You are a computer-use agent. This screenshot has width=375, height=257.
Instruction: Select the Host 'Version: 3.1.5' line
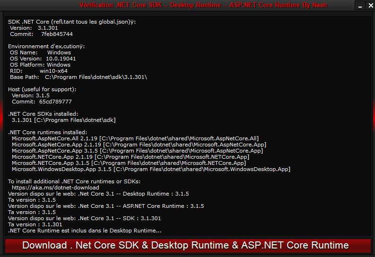pyautogui.click(x=31, y=95)
